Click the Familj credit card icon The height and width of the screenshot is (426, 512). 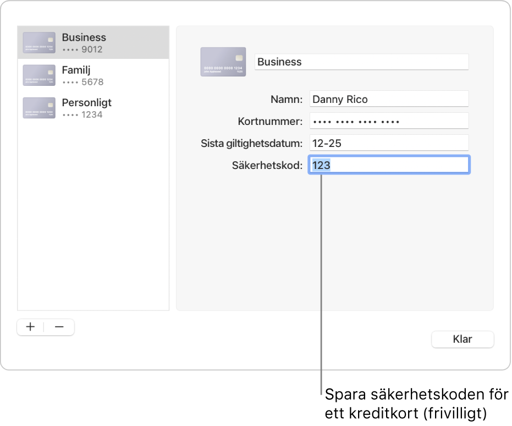[39, 75]
